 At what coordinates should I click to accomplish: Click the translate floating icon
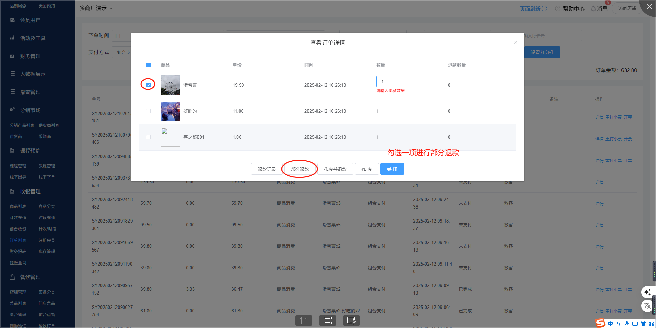click(647, 306)
